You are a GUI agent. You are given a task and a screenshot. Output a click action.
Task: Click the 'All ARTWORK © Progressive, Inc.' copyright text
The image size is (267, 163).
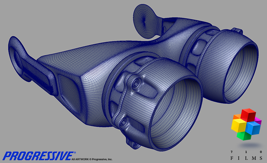(x=92, y=159)
